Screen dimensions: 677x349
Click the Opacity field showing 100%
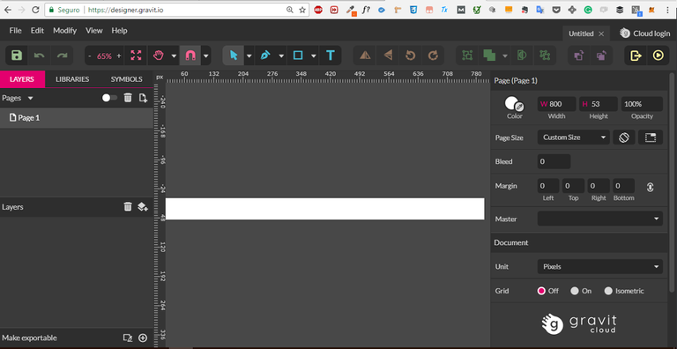pyautogui.click(x=642, y=104)
